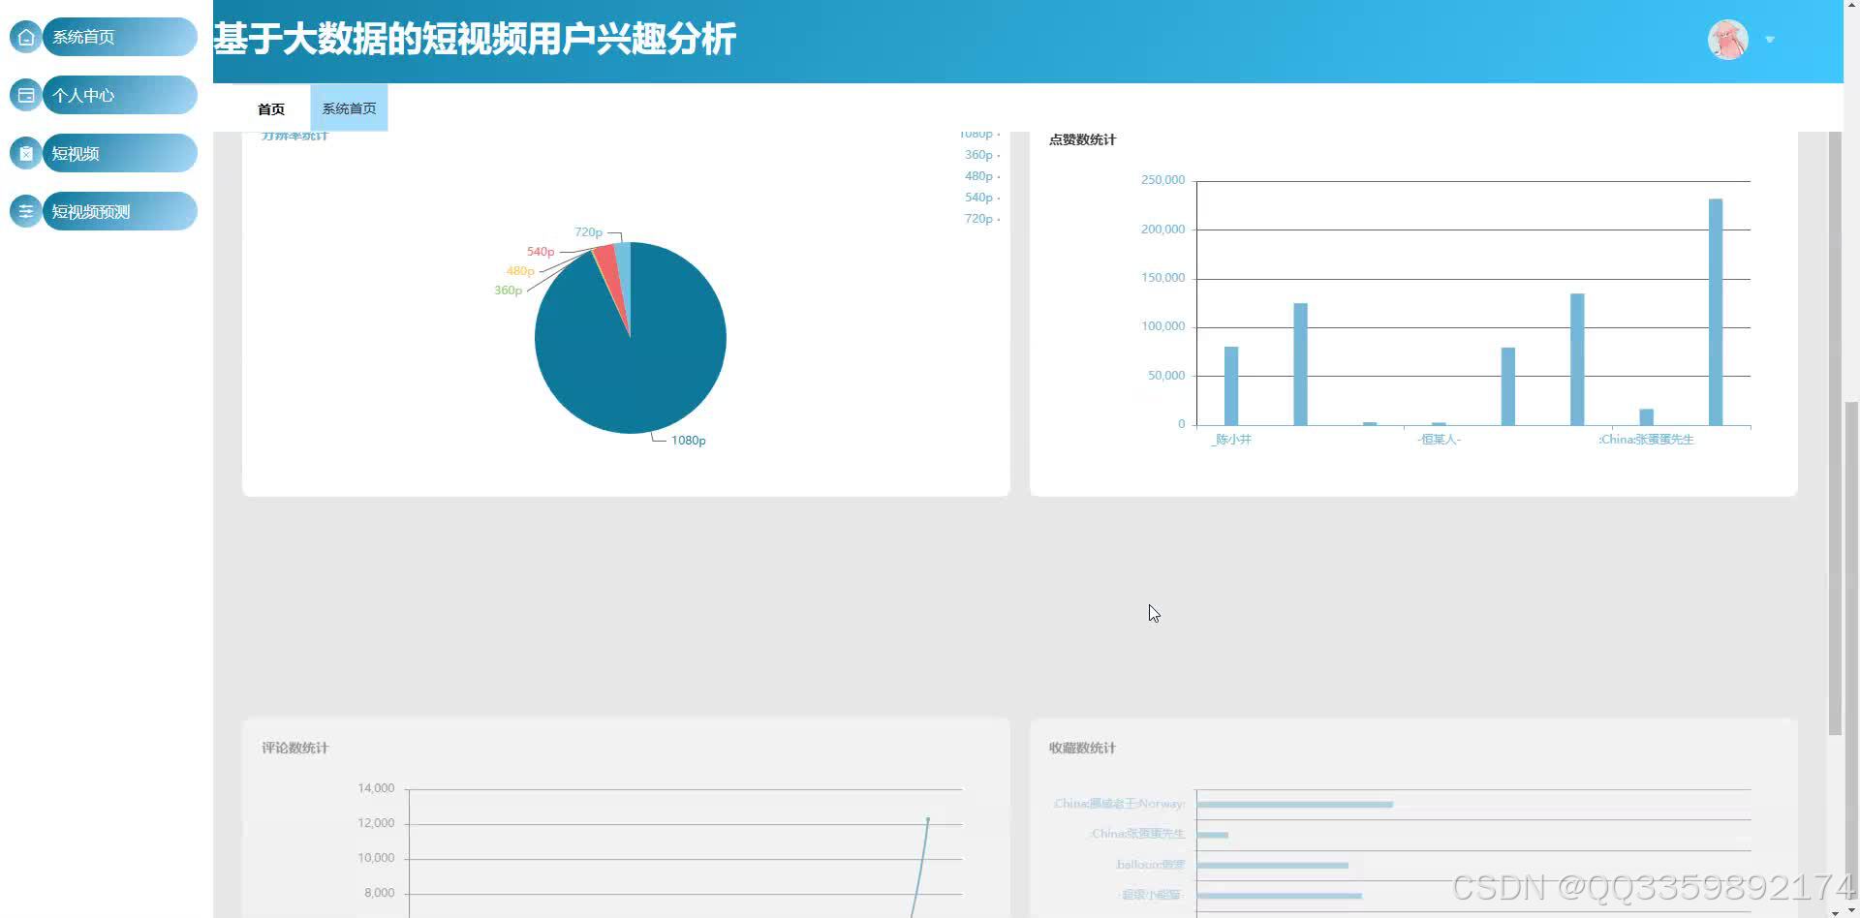Click the bar above the _陈小井 label
The image size is (1860, 918).
coord(1231,385)
